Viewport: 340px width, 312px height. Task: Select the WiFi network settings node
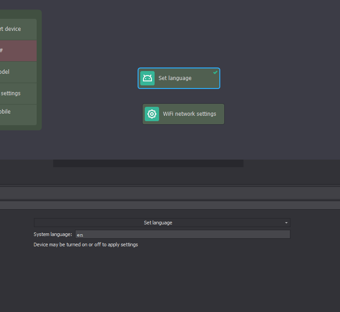[x=183, y=114]
